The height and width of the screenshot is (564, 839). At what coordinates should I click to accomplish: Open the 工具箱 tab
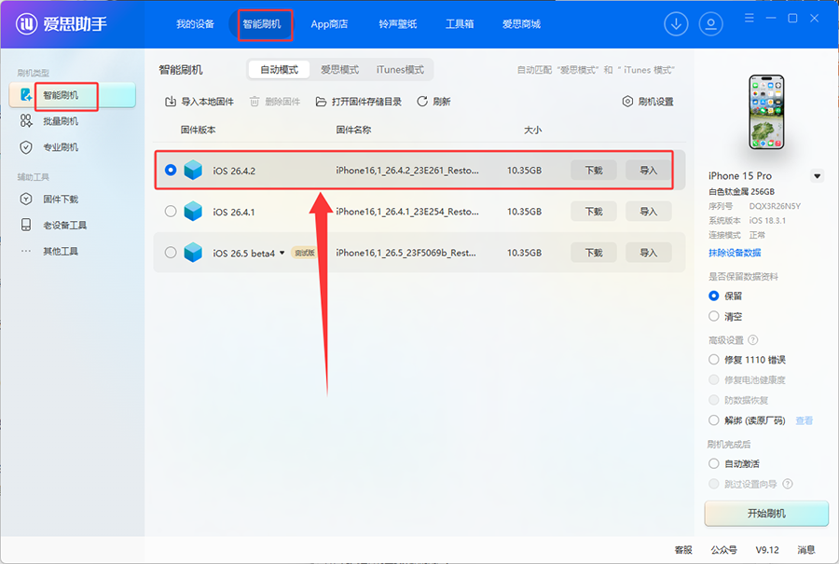pyautogui.click(x=460, y=24)
